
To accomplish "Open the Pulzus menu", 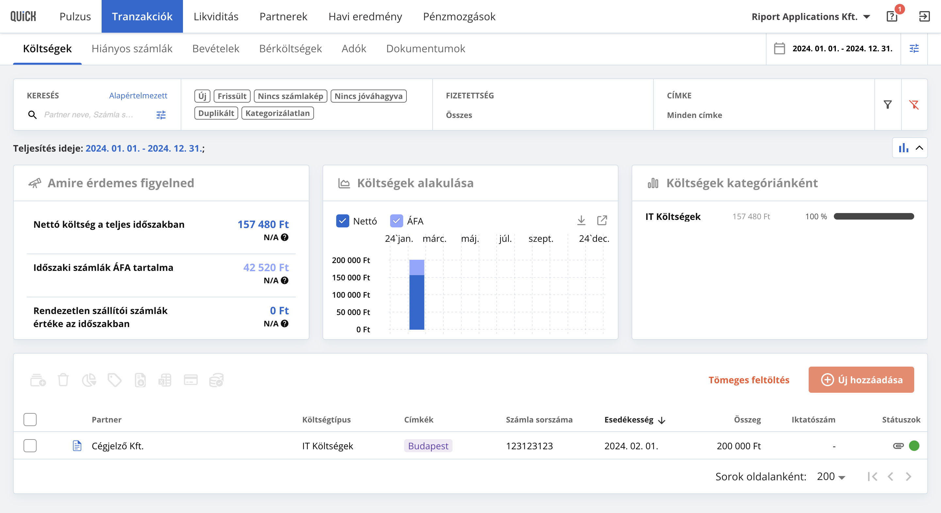I will [75, 16].
